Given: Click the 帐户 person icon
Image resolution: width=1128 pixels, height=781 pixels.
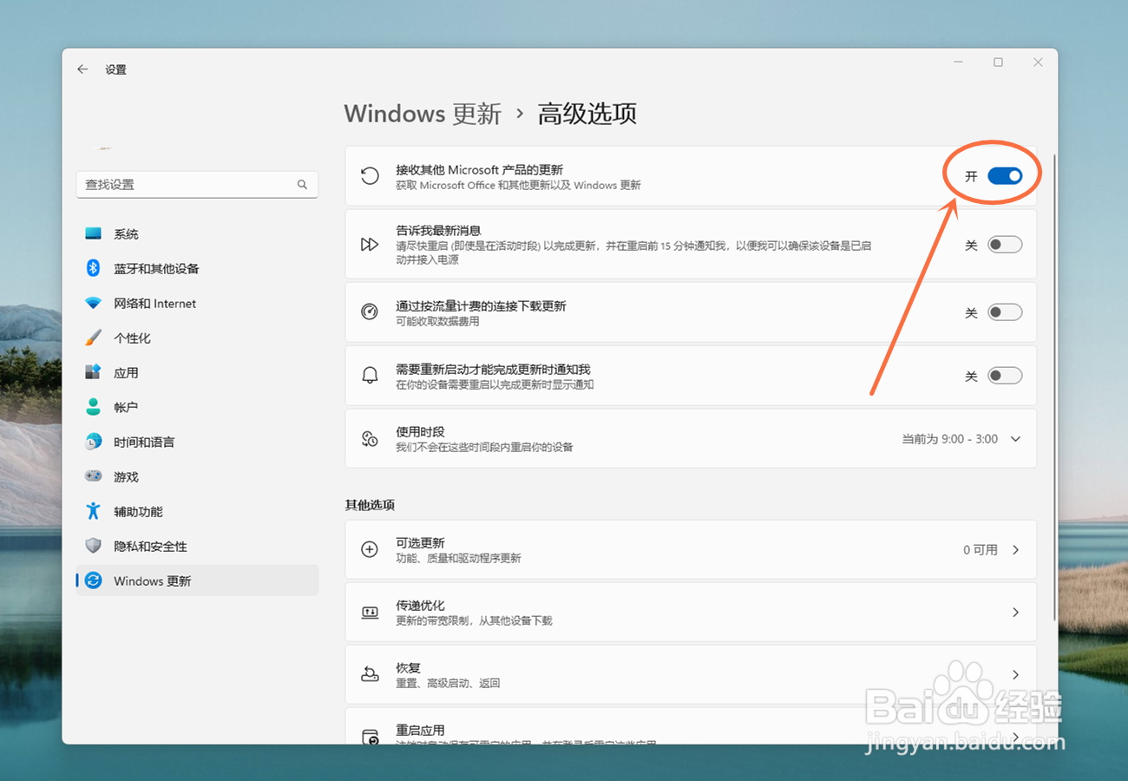Looking at the screenshot, I should (94, 407).
